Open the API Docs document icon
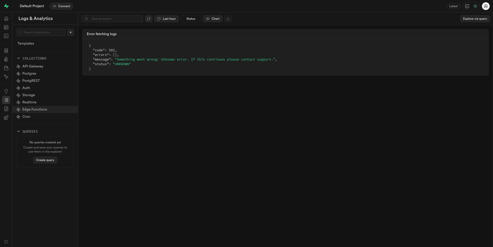 [x=6, y=109]
